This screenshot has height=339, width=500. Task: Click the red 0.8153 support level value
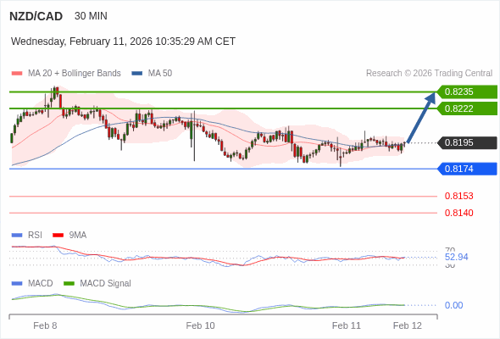point(458,196)
